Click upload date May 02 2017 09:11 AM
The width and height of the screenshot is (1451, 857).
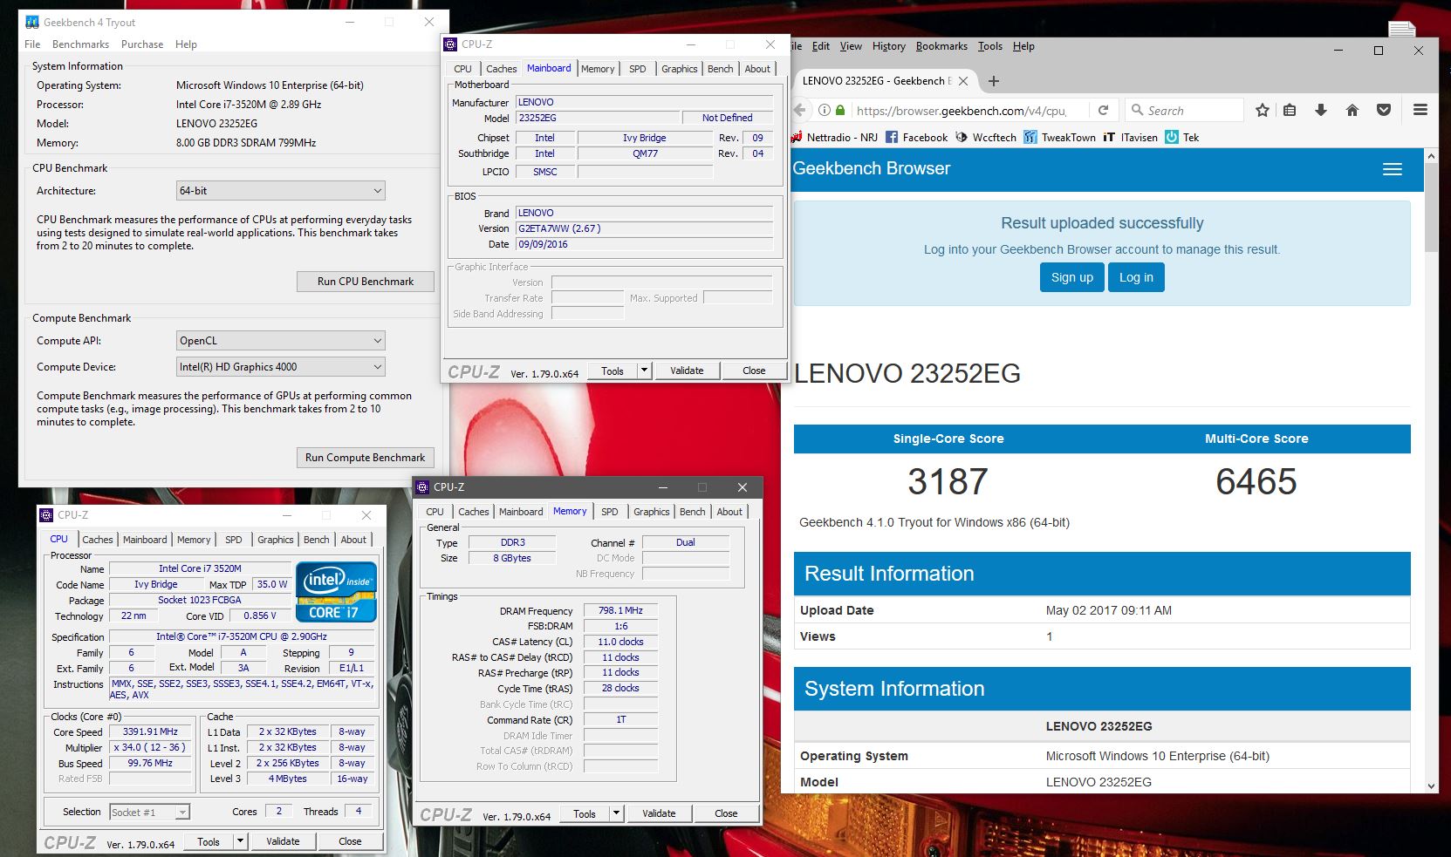pyautogui.click(x=1108, y=610)
